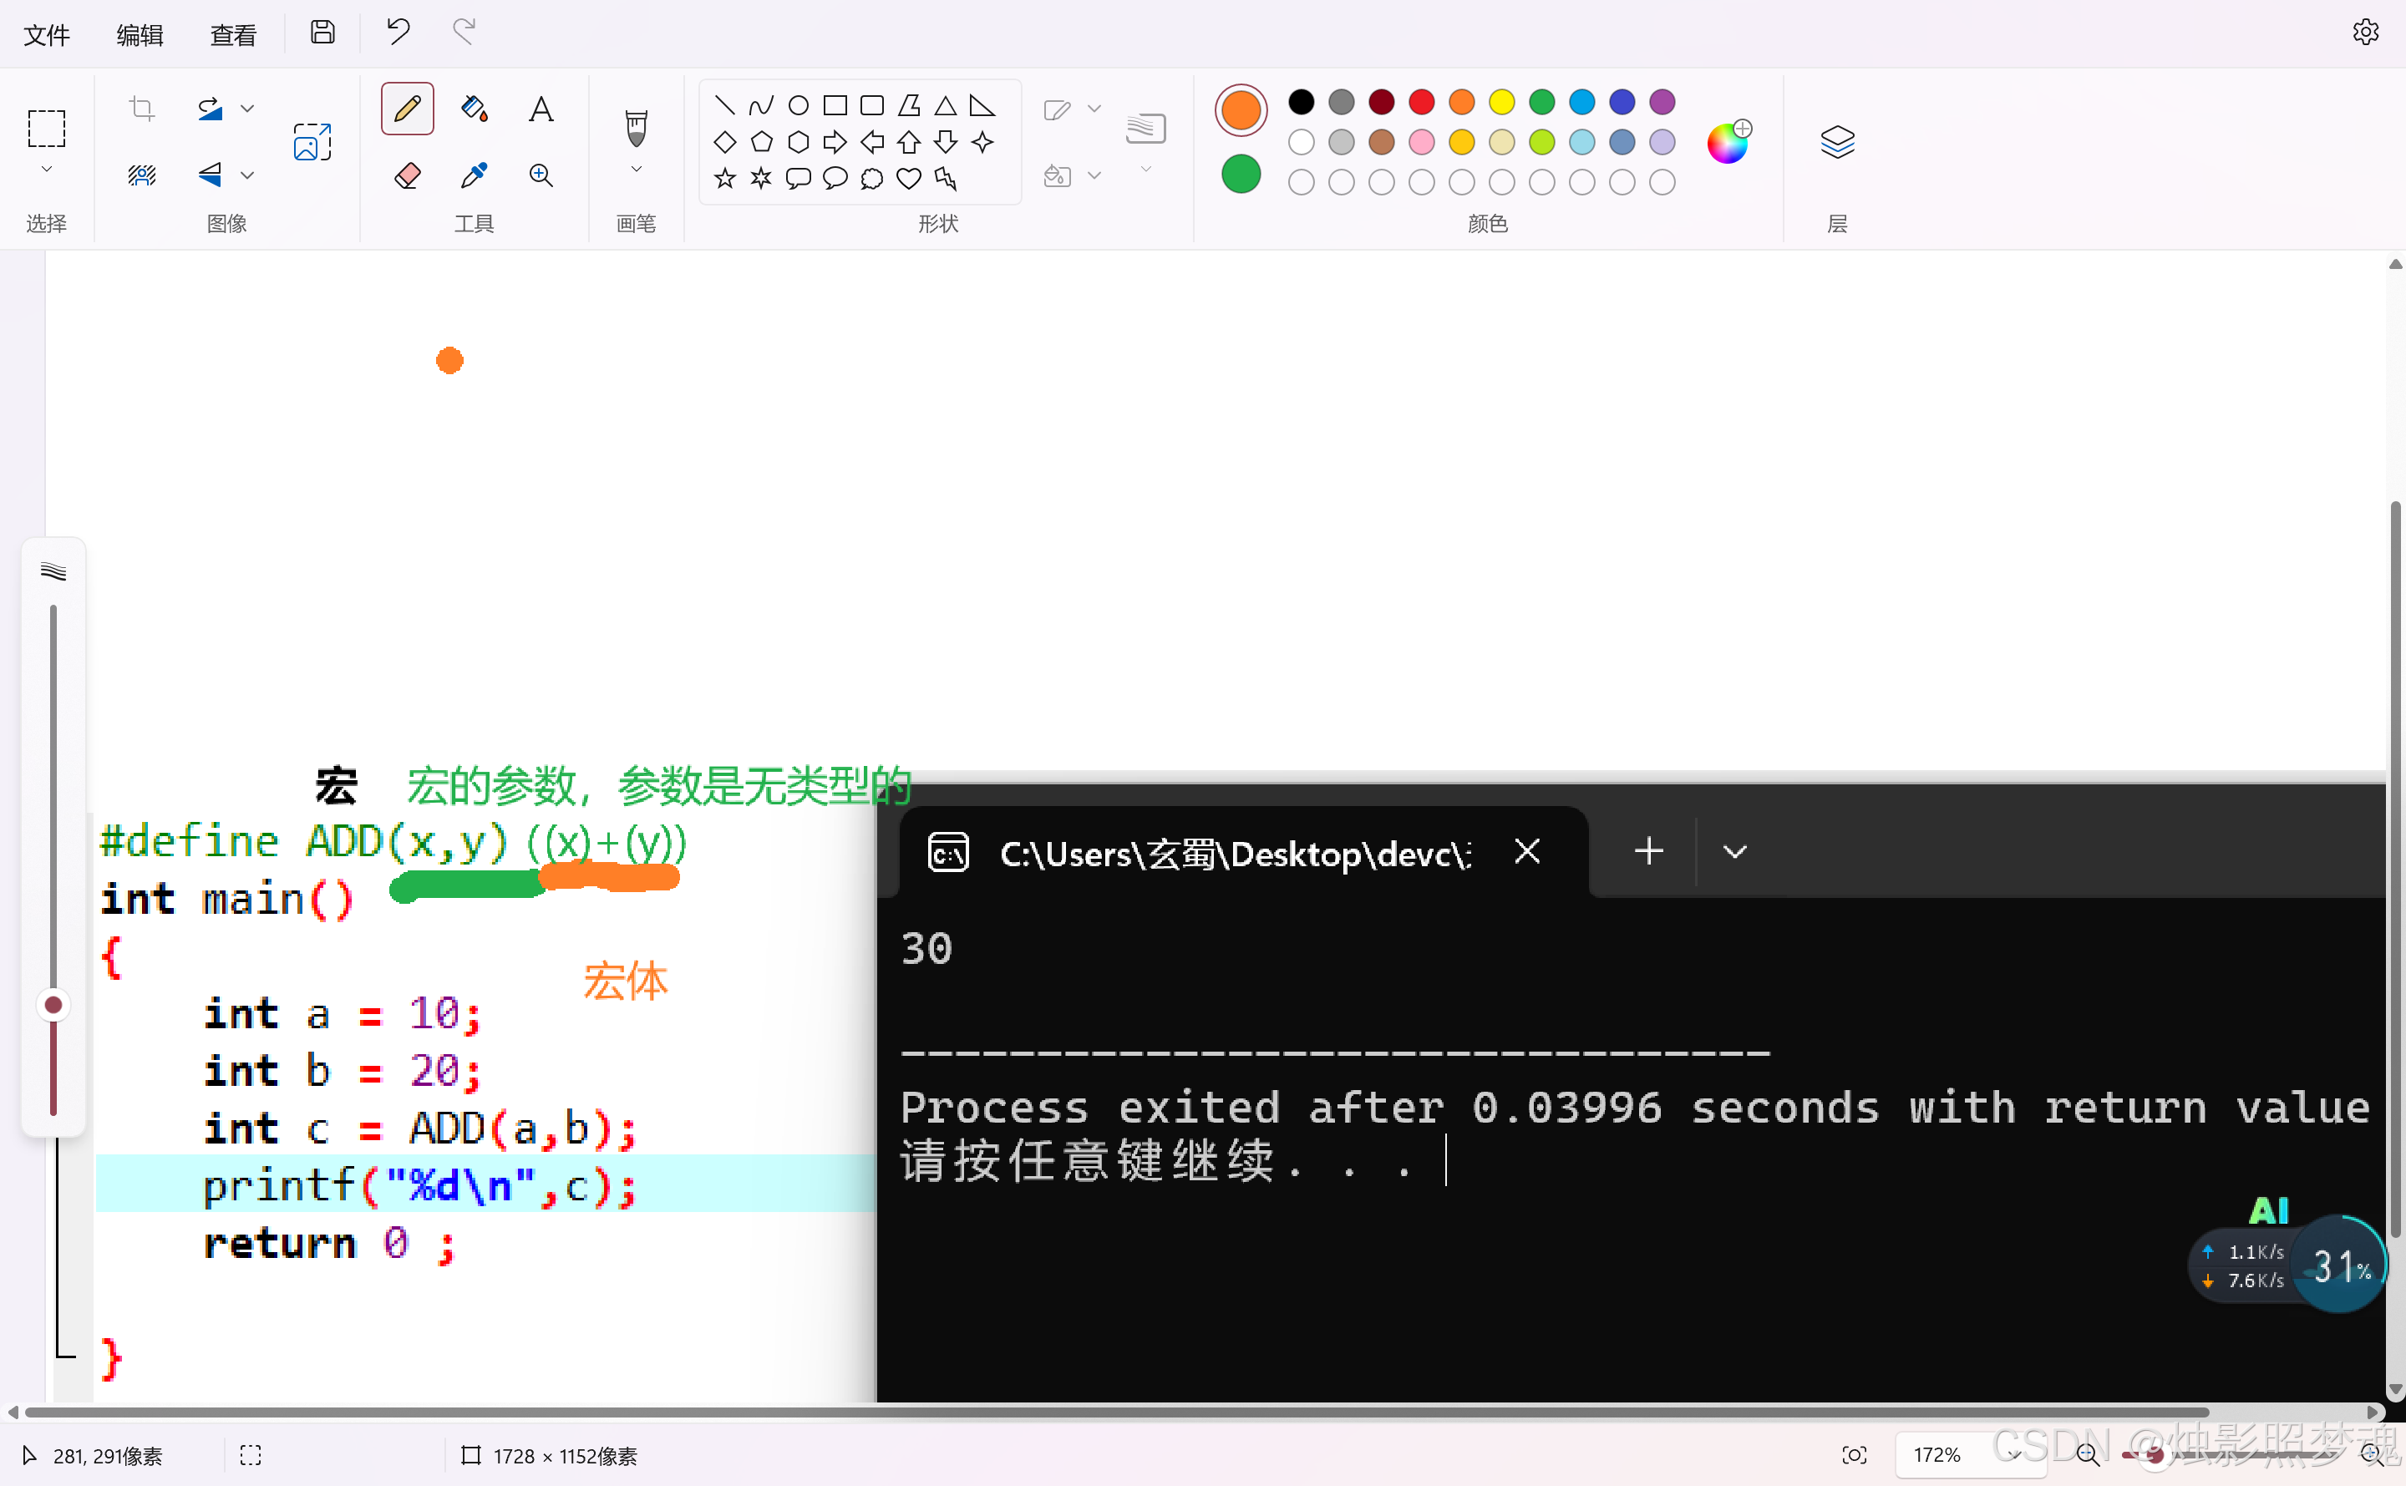2406x1486 pixels.
Task: Select the Diamond shape
Action: [724, 141]
